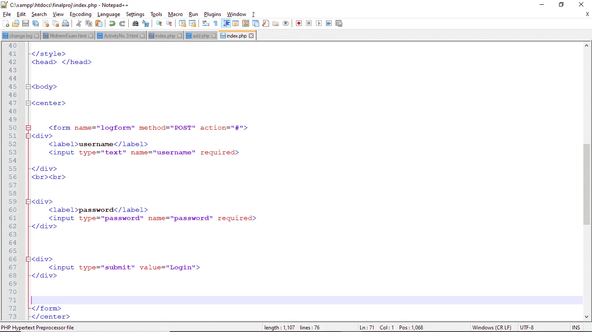Image resolution: width=592 pixels, height=332 pixels.
Task: Toggle file monitoring with eye icon
Action: tap(286, 23)
